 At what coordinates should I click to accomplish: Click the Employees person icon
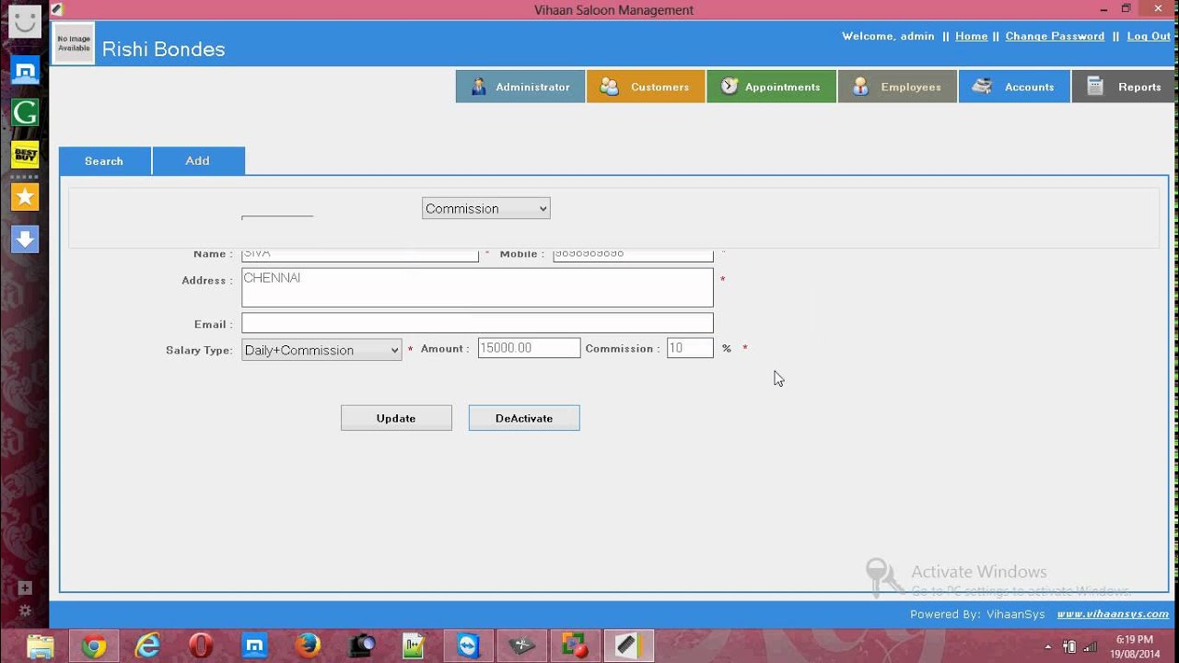click(x=860, y=87)
